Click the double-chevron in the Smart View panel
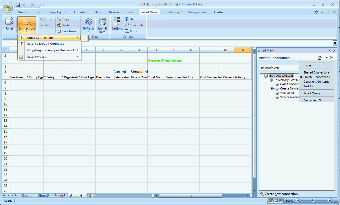Image resolution: width=340 pixels, height=205 pixels. point(332,58)
